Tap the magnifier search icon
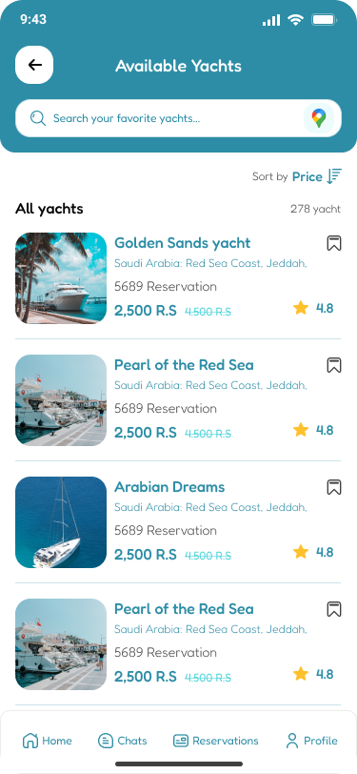The height and width of the screenshot is (774, 357). (37, 118)
